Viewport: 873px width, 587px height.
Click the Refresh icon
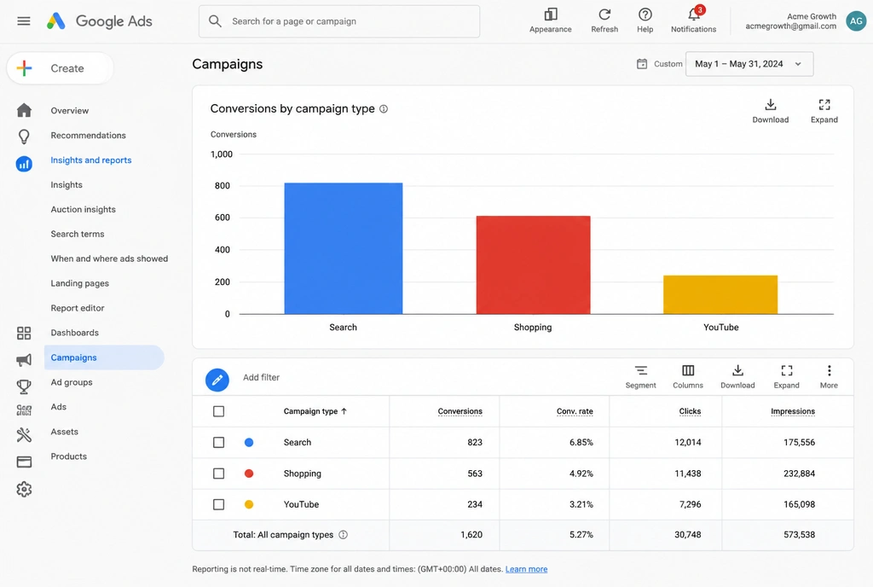tap(604, 15)
